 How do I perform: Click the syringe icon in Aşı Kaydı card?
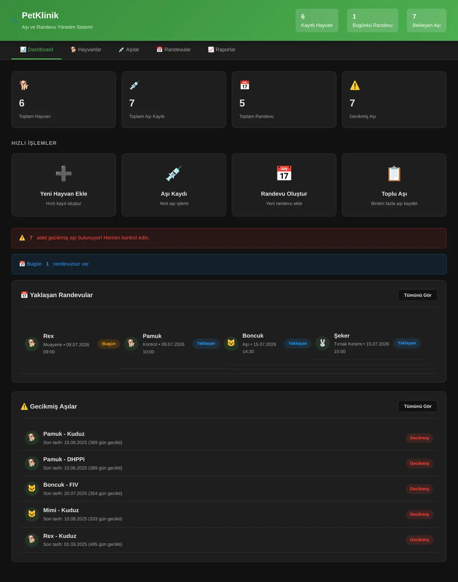[174, 174]
